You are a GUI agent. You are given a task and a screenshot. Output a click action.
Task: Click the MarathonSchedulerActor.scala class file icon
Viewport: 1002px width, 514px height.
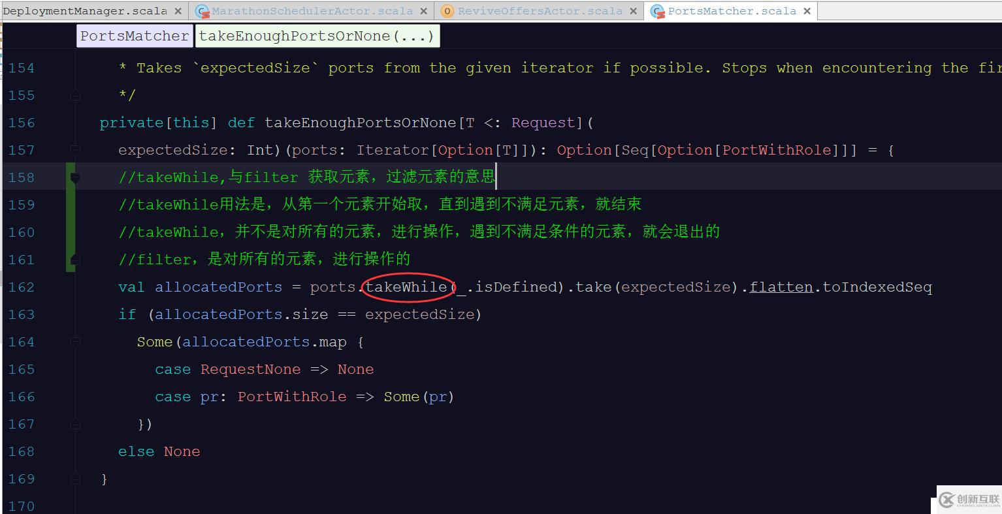202,11
